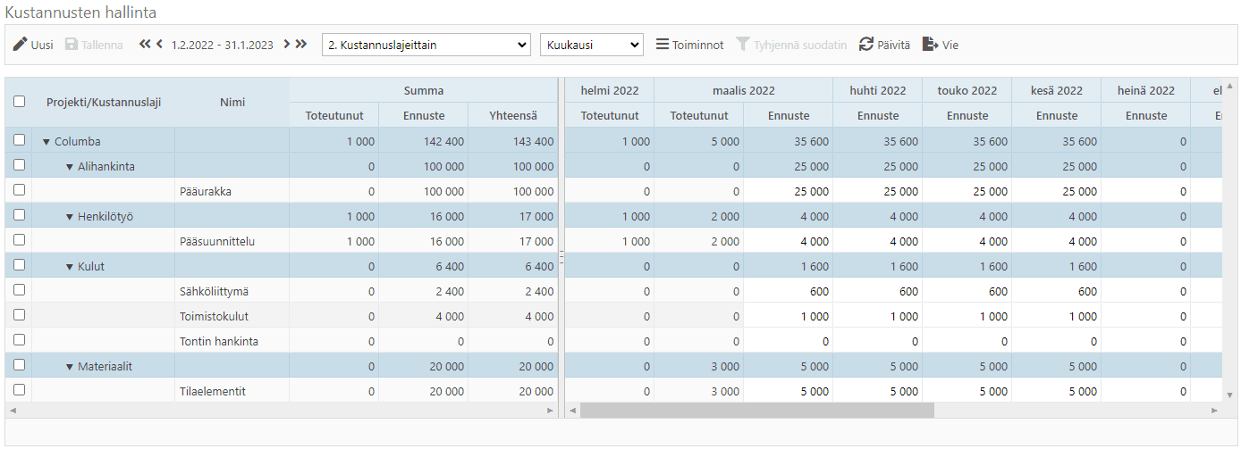The height and width of the screenshot is (449, 1241).
Task: Click the horizontal scrollbar of month columns
Action: 756,410
